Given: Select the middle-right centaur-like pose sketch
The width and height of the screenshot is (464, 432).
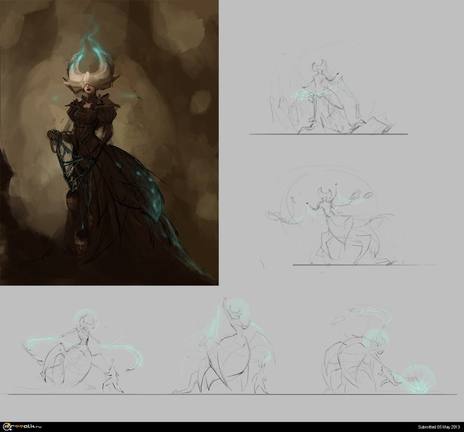Looking at the screenshot, I should 333,222.
